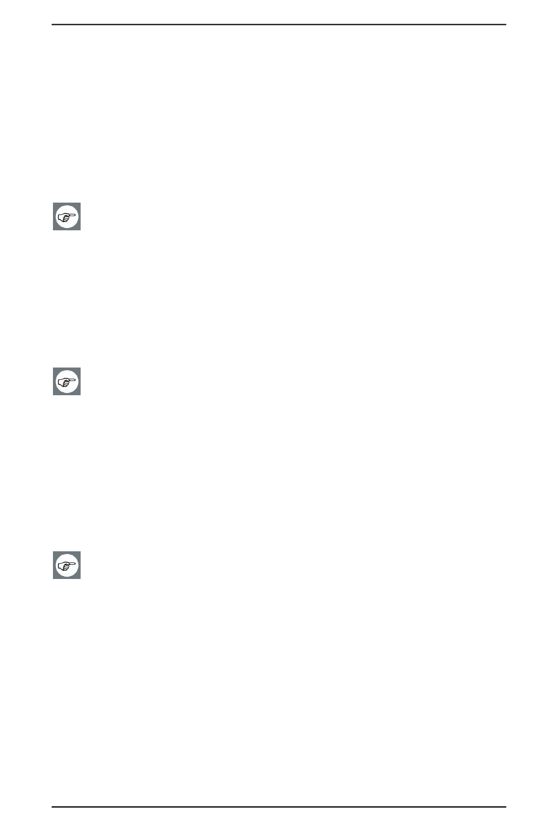Viewport: 559px width, 824px height.
Task: Click the second pointing-hand note icon
Action: point(66,382)
